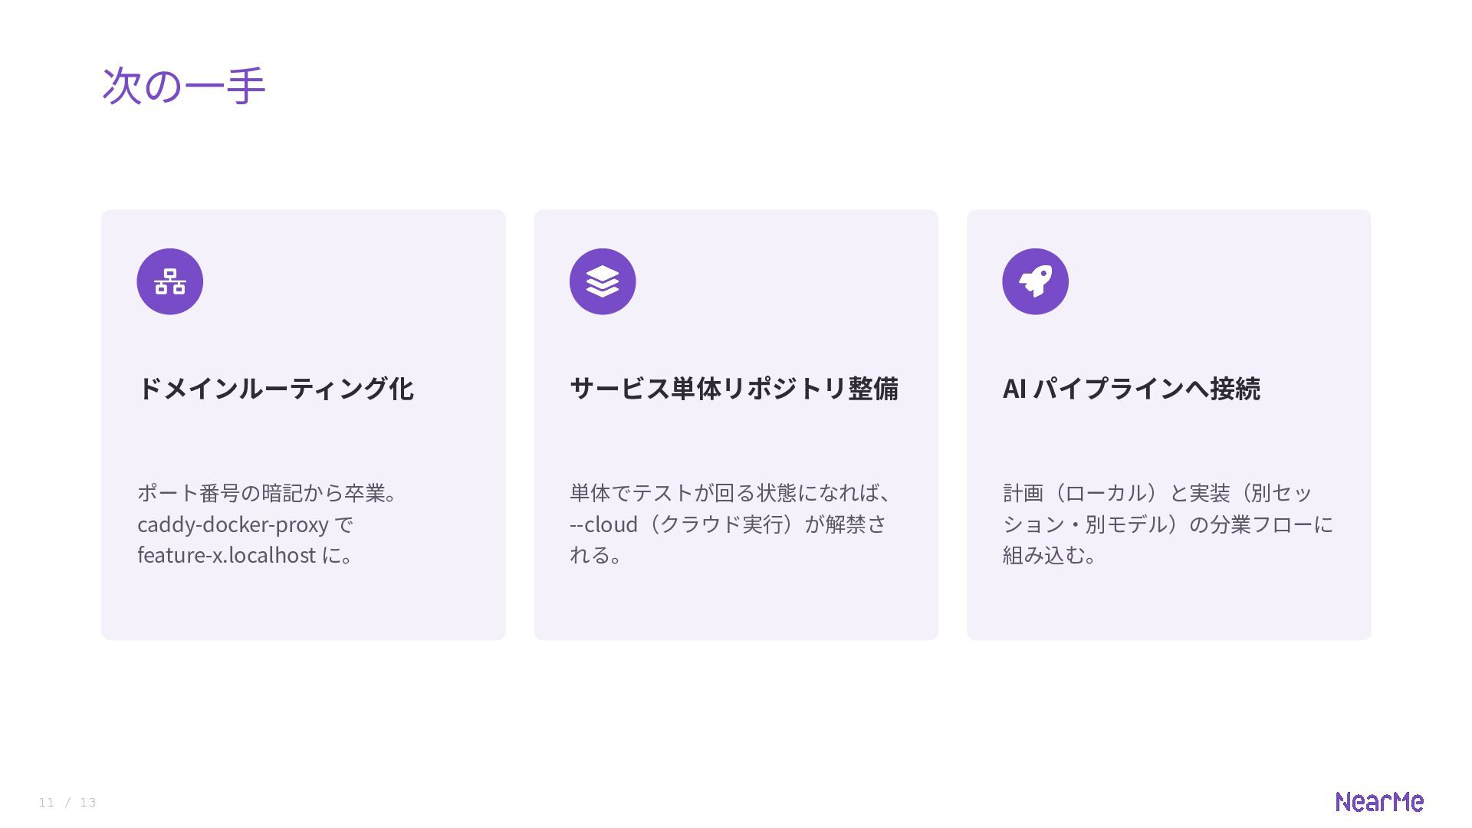Select the first card with domain routing
This screenshot has height=828, width=1472.
[304, 425]
